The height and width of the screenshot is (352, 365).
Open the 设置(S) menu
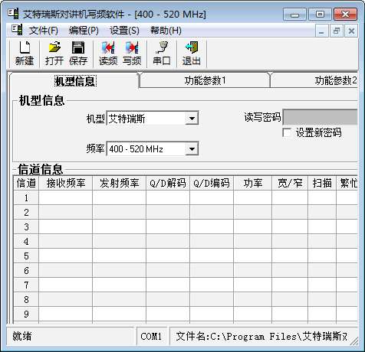coord(124,31)
